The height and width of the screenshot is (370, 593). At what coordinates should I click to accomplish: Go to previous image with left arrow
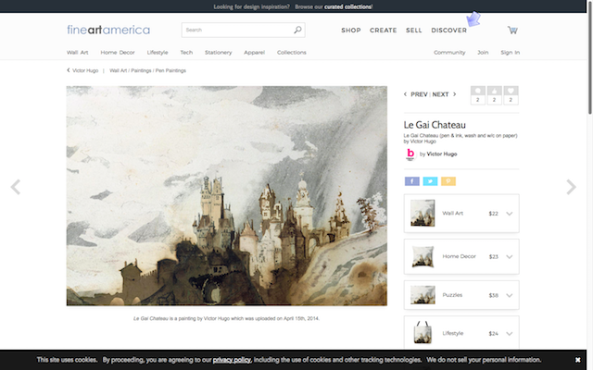pos(16,187)
